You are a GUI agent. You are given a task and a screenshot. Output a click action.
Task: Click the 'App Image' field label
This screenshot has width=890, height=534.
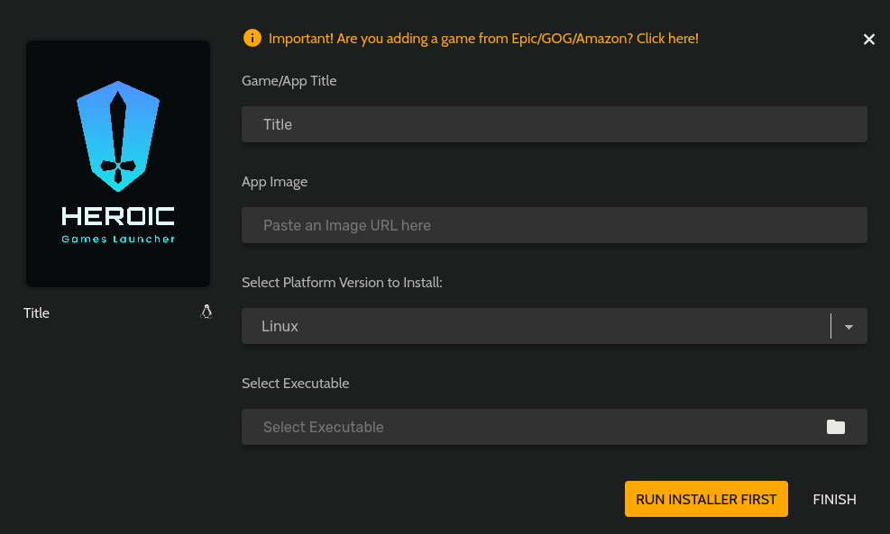[x=274, y=182]
